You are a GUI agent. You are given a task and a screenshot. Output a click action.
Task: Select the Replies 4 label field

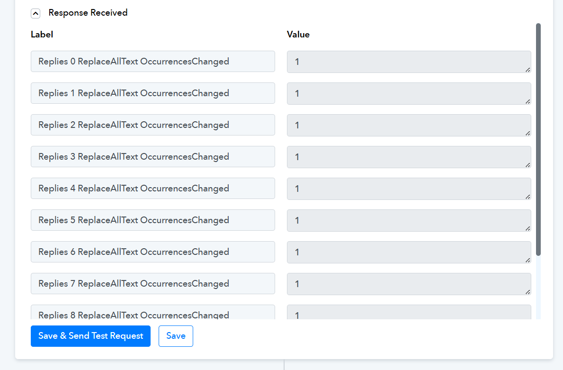(x=153, y=188)
